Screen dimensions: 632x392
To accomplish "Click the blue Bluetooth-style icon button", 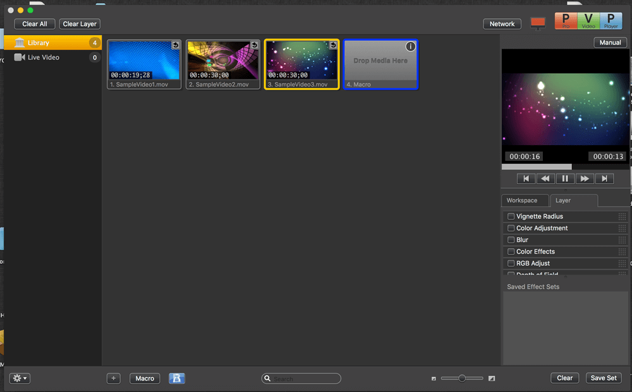I will click(x=176, y=378).
